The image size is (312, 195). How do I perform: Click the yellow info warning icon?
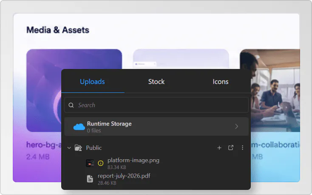click(x=101, y=163)
